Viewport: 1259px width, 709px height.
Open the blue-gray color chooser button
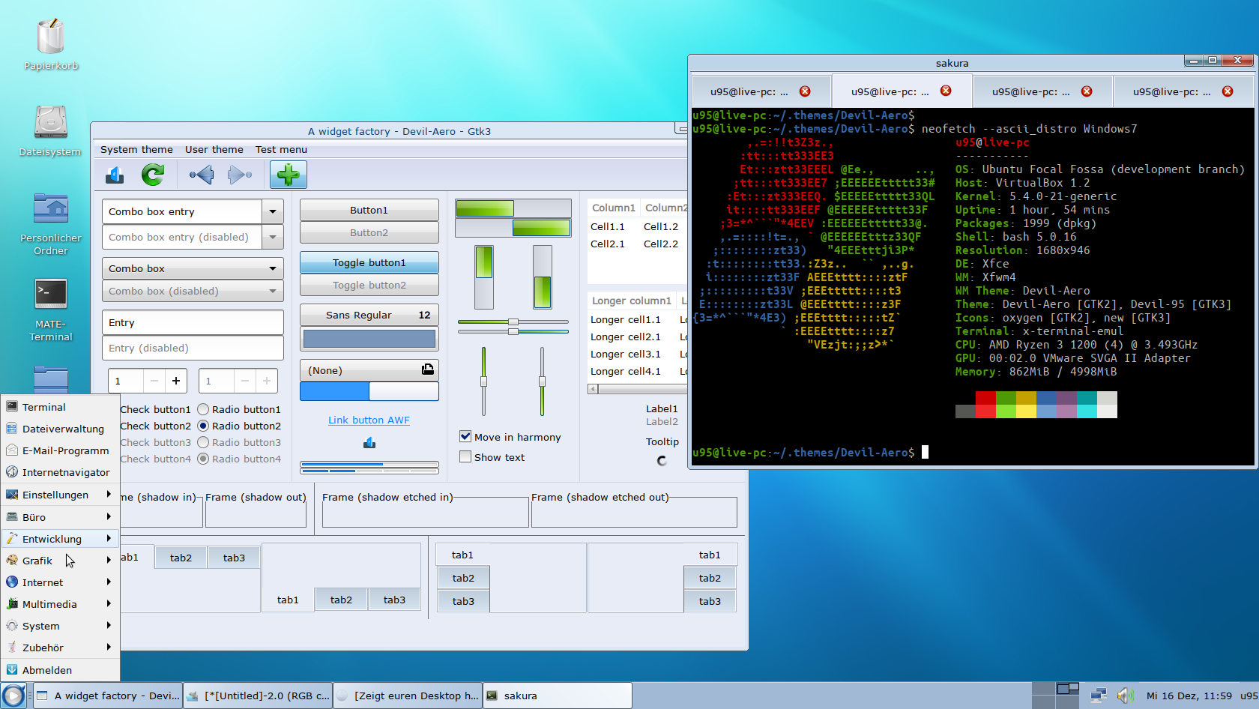tap(369, 339)
